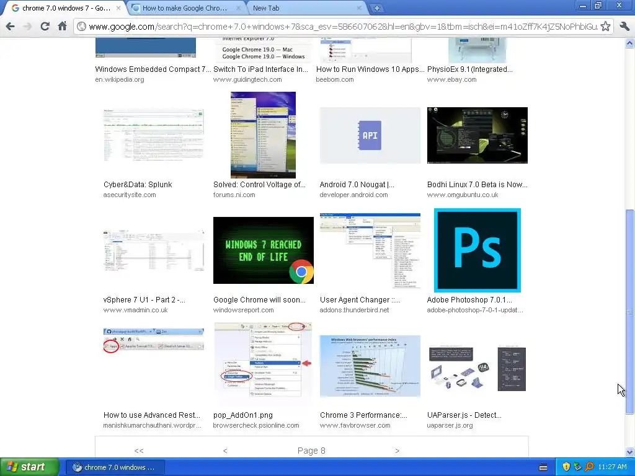Follow the 'Solved: Control Voltage of...' link
Image resolution: width=635 pixels, height=476 pixels.
coord(260,185)
